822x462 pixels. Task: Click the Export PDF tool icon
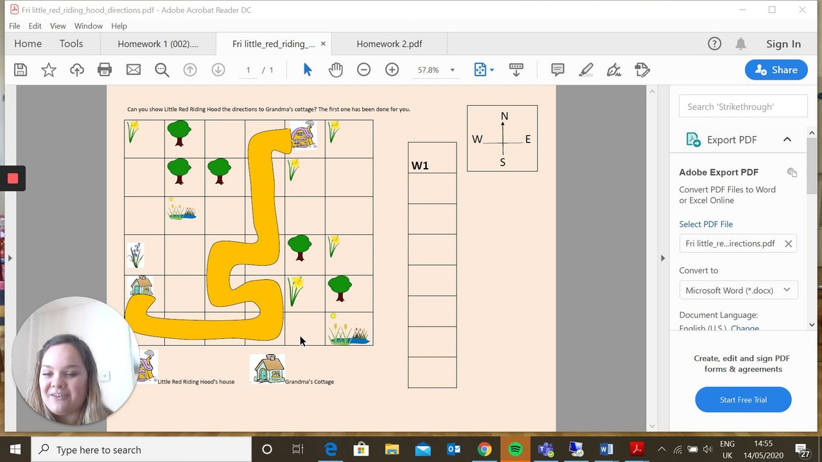(x=693, y=139)
